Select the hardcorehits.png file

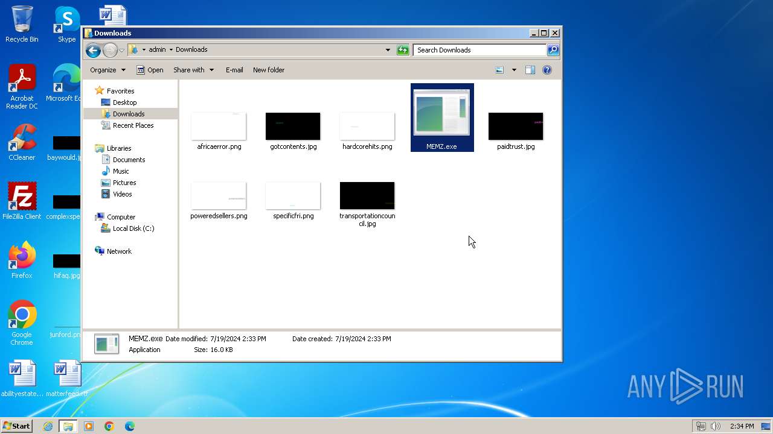(x=367, y=131)
